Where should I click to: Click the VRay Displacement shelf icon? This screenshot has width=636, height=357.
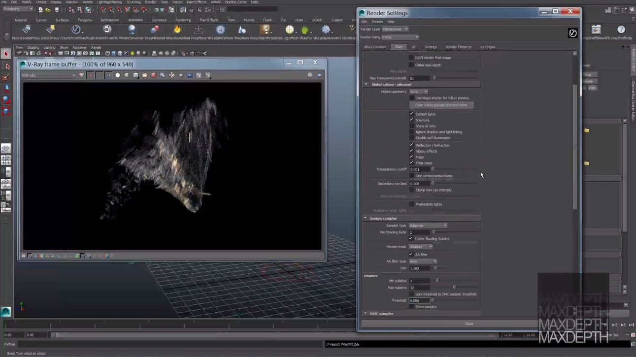click(x=326, y=30)
